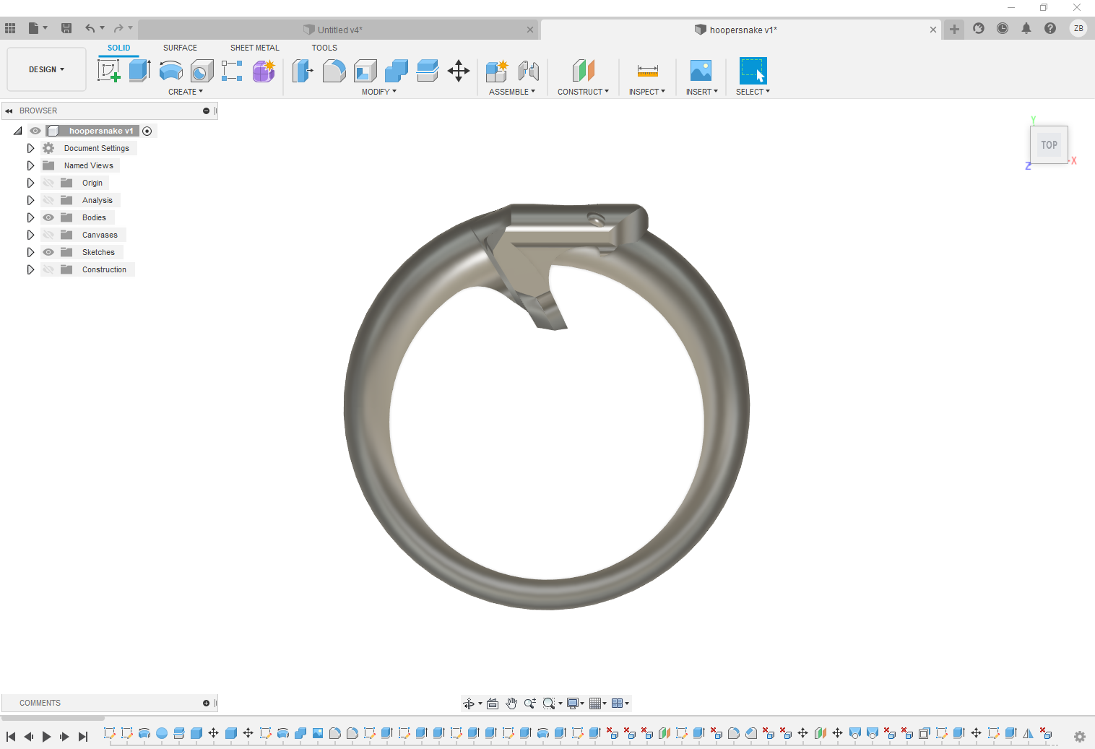The width and height of the screenshot is (1095, 749).
Task: Open the Hole tool
Action: point(202,70)
